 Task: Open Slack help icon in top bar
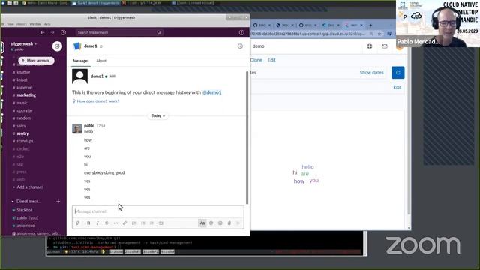click(241, 32)
